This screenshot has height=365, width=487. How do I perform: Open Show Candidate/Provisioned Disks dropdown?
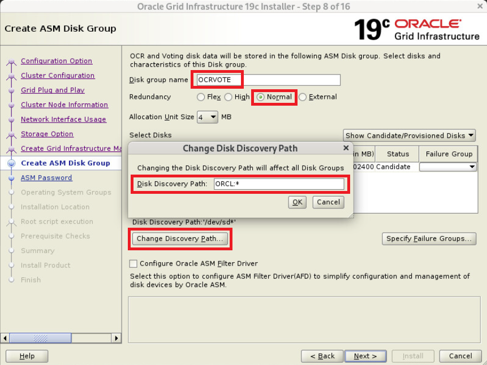coord(409,136)
